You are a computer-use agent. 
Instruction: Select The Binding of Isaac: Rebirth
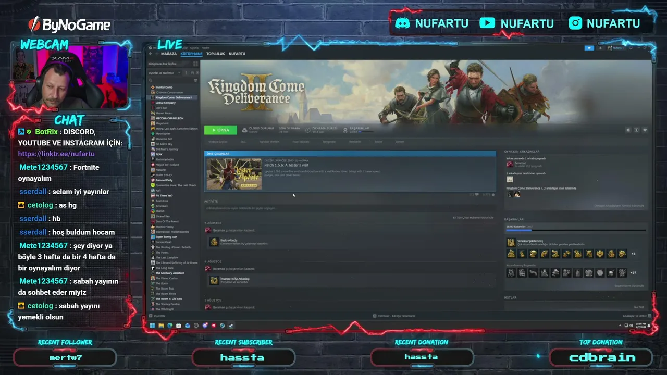173,247
